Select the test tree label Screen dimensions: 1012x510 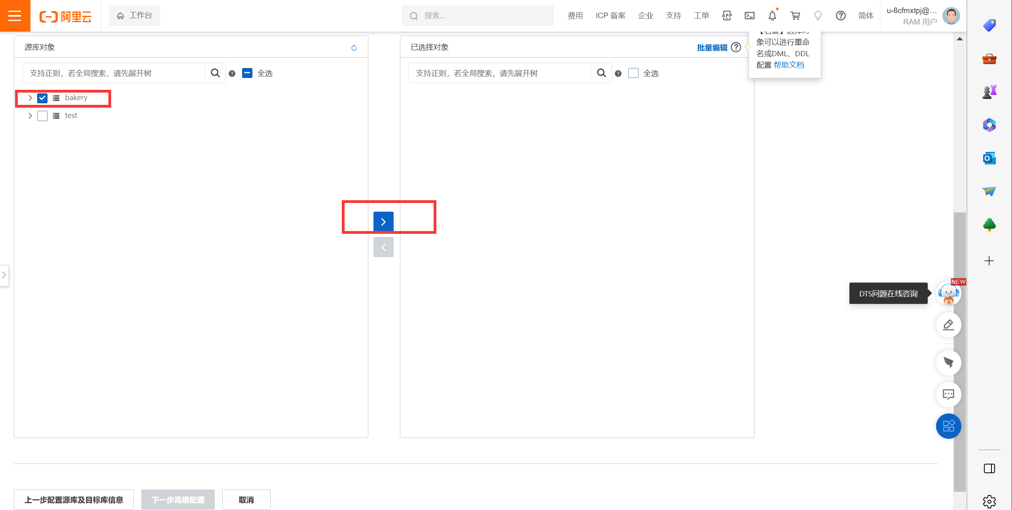click(71, 116)
